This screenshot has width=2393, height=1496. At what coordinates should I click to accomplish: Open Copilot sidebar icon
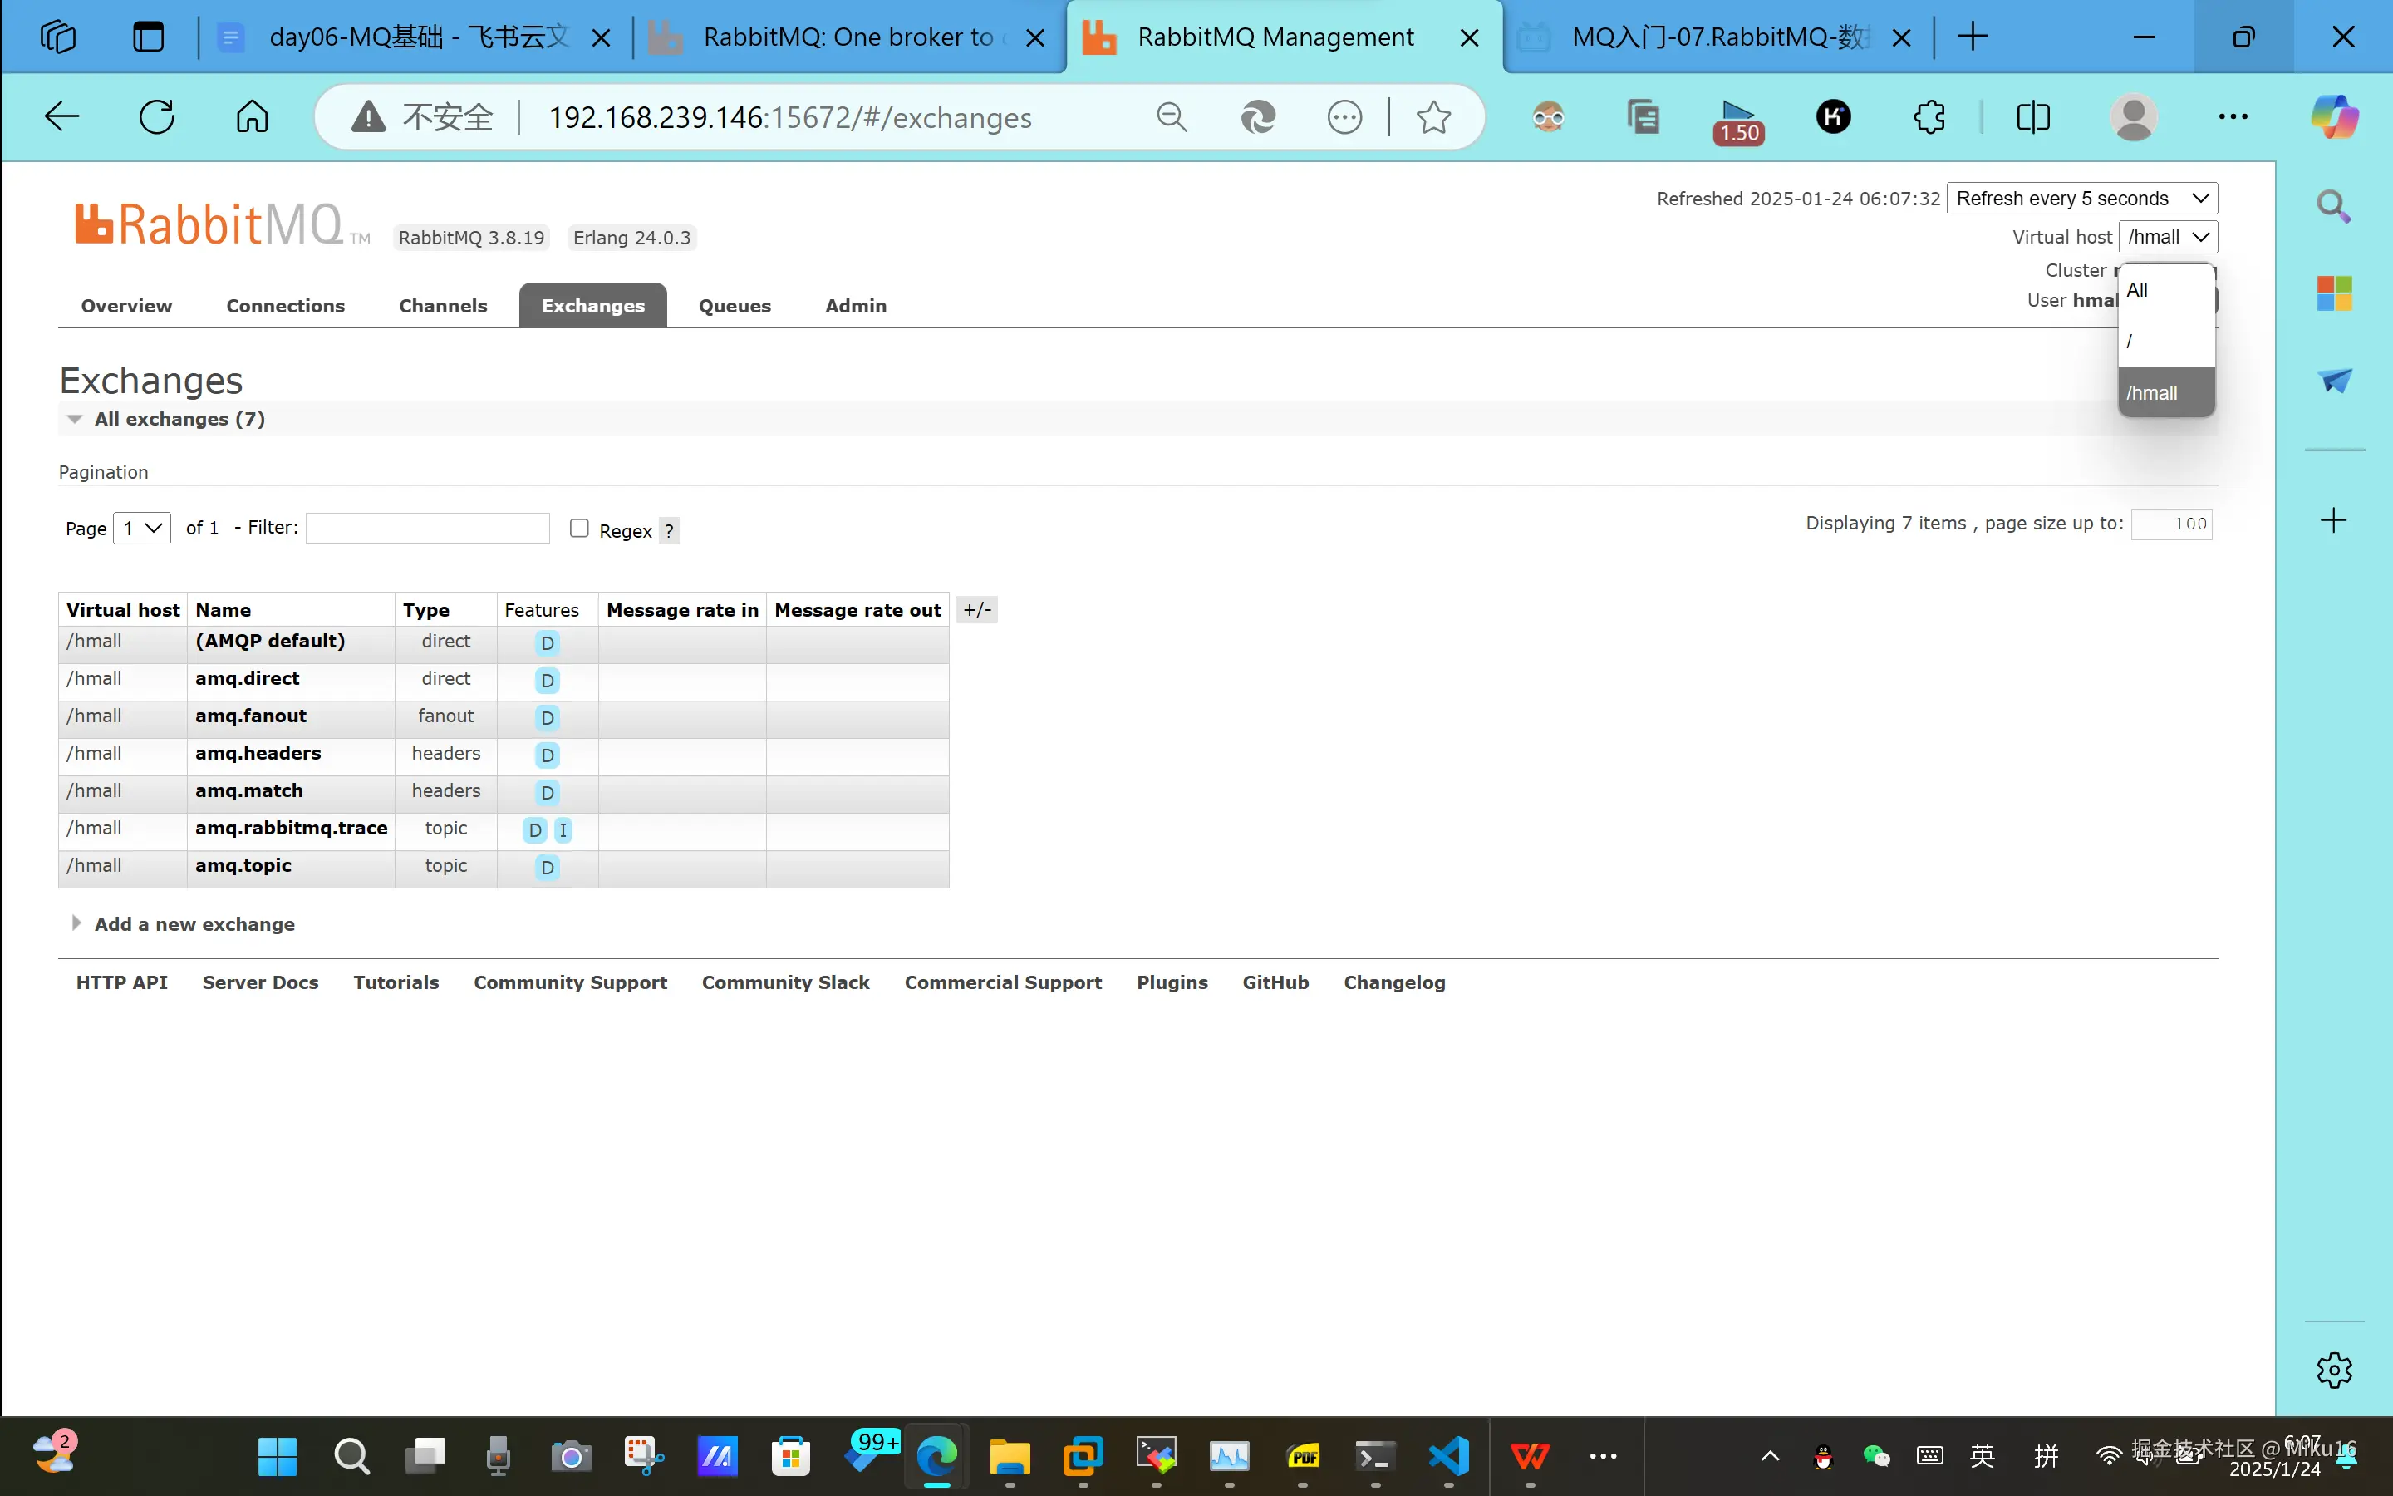[2334, 118]
